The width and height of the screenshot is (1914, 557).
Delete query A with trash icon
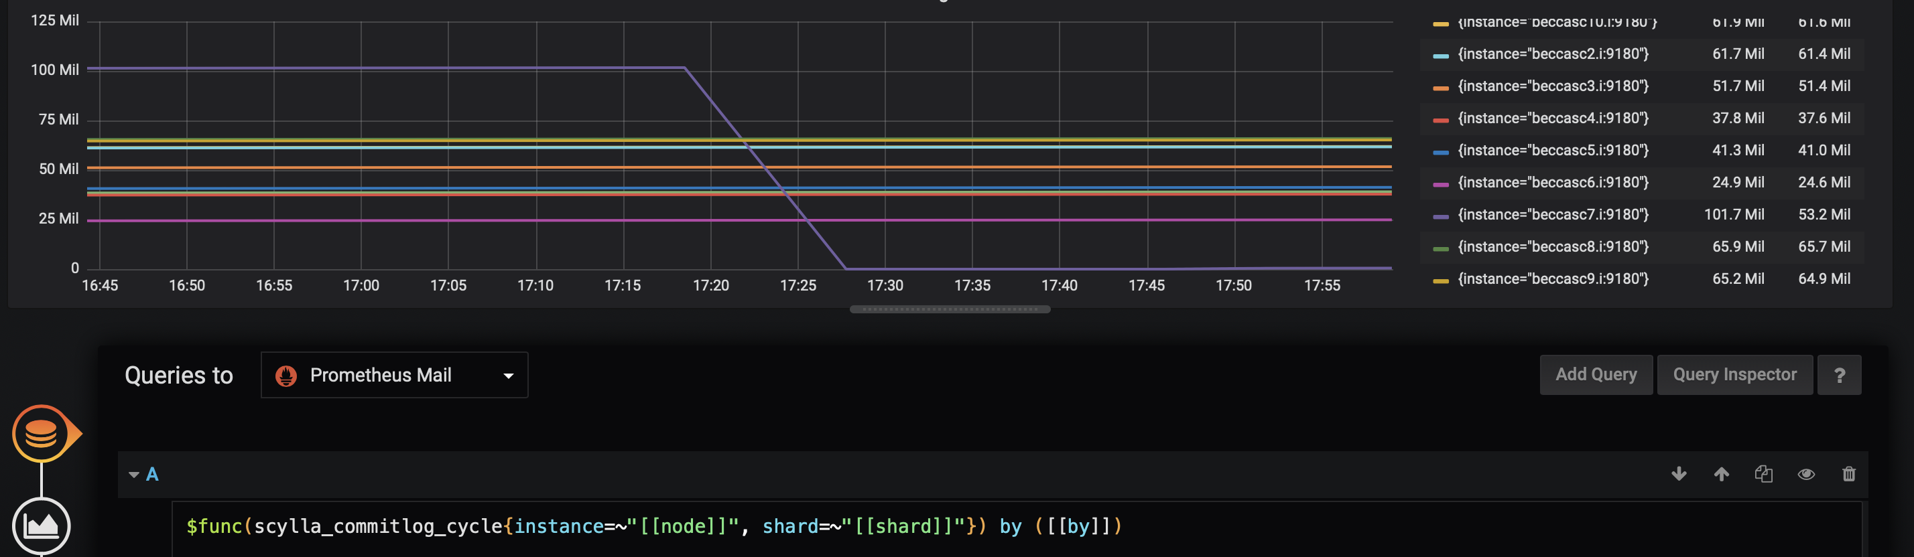coord(1848,474)
